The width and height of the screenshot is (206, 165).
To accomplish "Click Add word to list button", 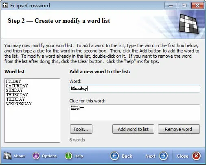I will click(133, 129).
